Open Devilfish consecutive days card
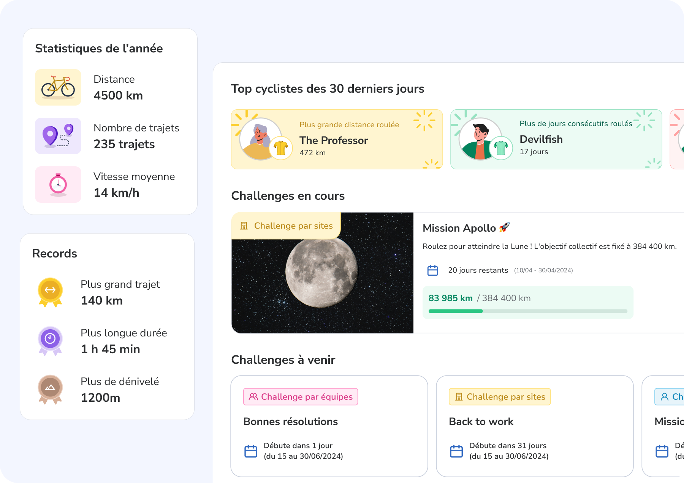Viewport: 684px width, 483px height. pos(556,139)
